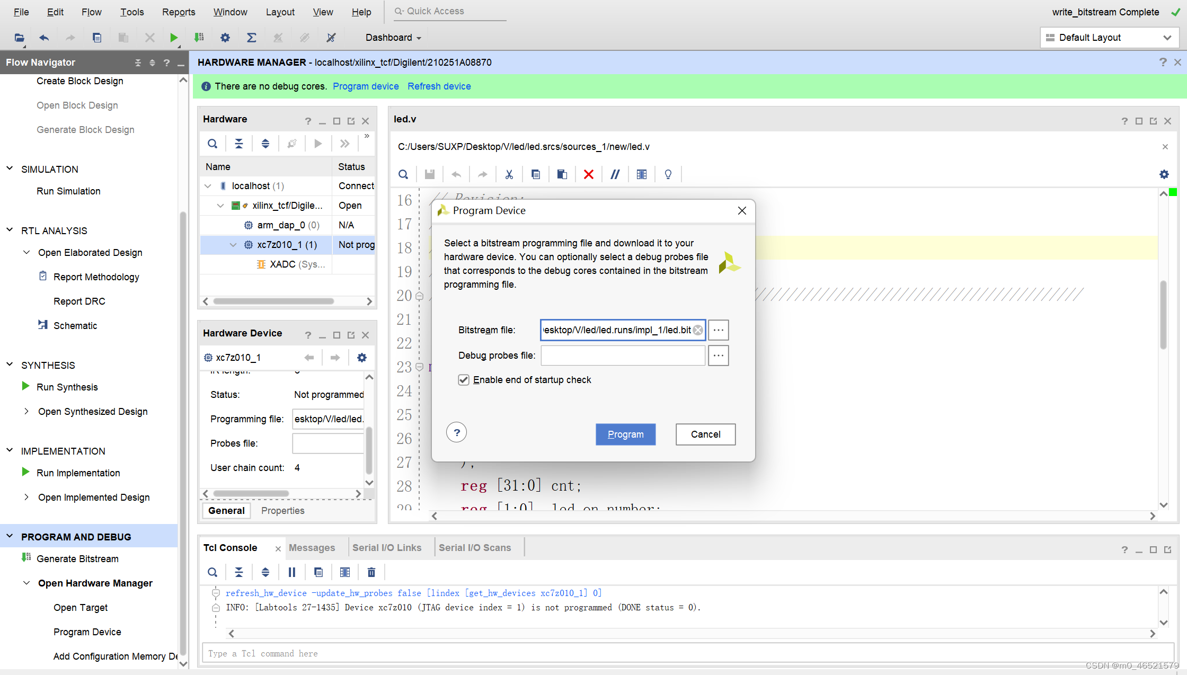Click the Generate Bitstream toolbar icon

[x=199, y=38]
